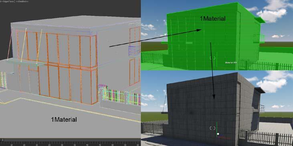Click frame 40 on the timeline ruler
Image resolution: width=293 pixels, height=146 pixels.
87,144
